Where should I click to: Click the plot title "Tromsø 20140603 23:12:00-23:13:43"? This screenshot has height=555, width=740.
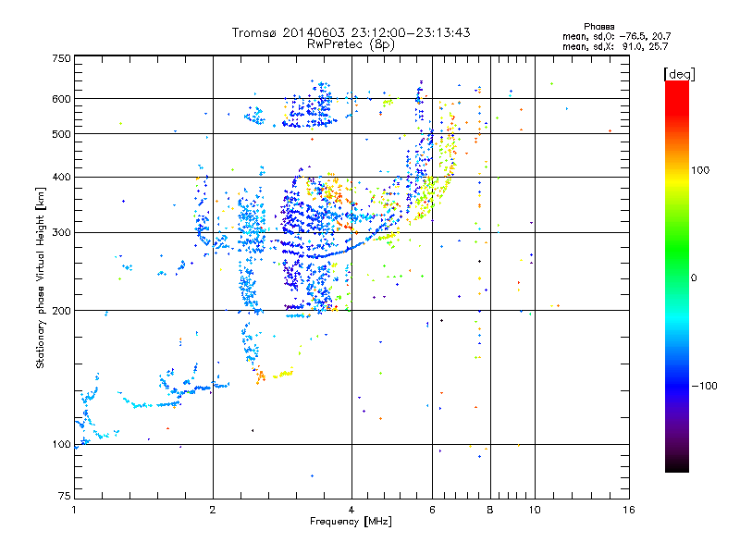click(x=351, y=32)
